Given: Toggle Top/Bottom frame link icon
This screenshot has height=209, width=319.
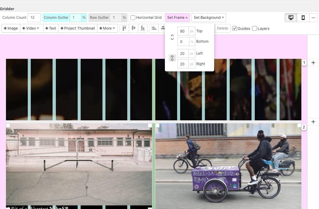Looking at the screenshot, I should click(172, 37).
